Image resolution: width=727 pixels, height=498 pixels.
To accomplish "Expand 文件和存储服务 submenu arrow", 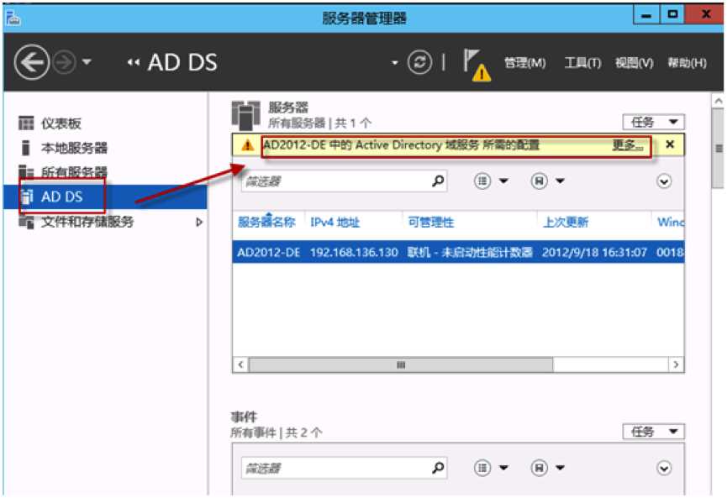I will click(x=199, y=222).
